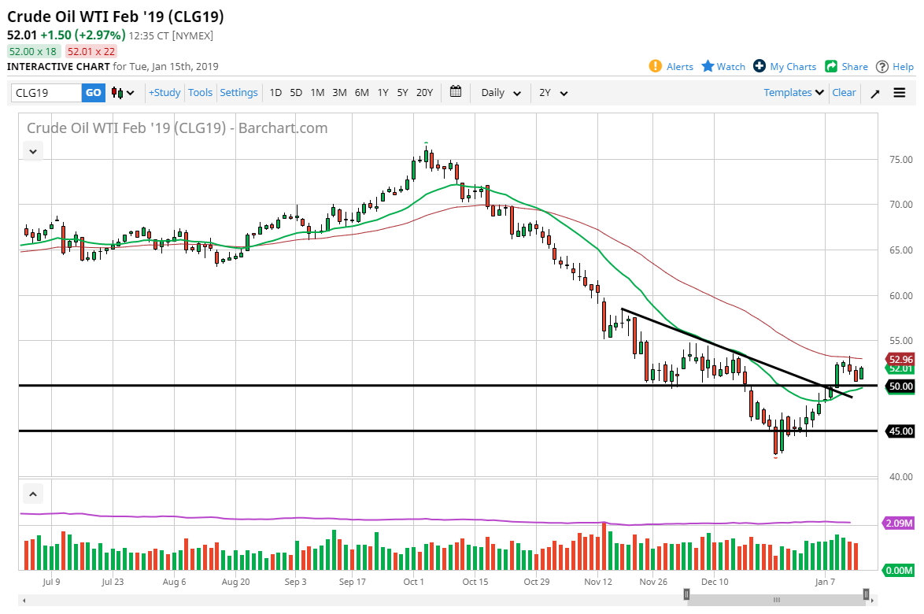Add a study with +Study

point(164,92)
